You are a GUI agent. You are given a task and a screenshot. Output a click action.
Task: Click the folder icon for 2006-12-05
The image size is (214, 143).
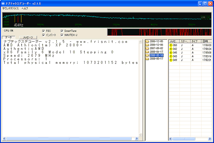click(x=147, y=41)
